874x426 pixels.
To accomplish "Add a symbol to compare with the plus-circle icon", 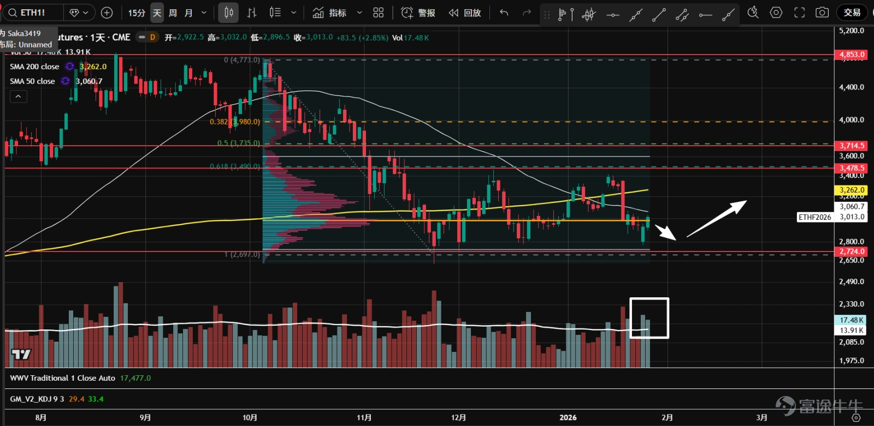I will pos(107,13).
